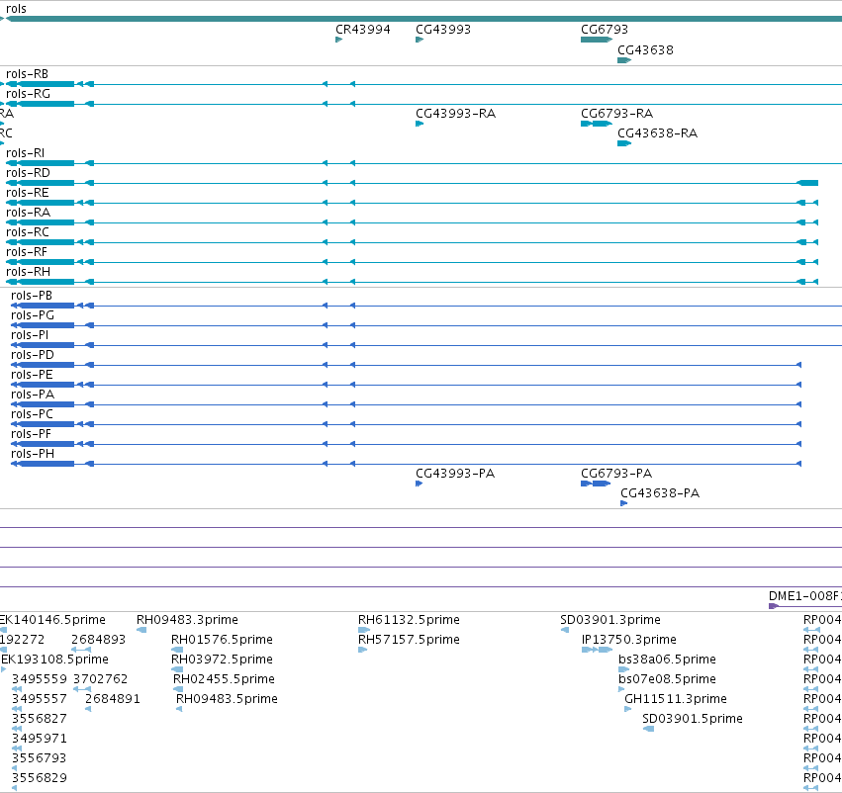Select the rols-PI protein label

[30, 335]
